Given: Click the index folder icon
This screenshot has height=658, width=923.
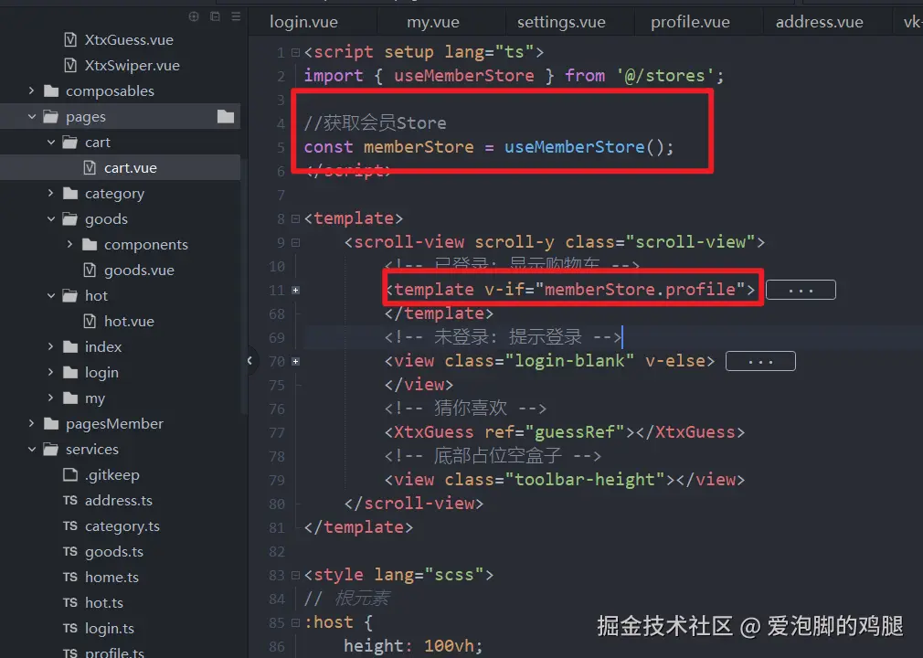Looking at the screenshot, I should pos(70,346).
